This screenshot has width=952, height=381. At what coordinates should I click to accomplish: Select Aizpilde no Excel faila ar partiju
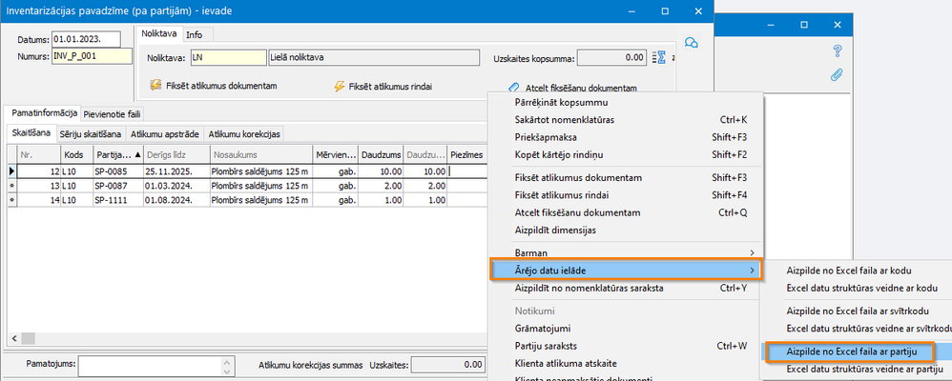click(852, 351)
